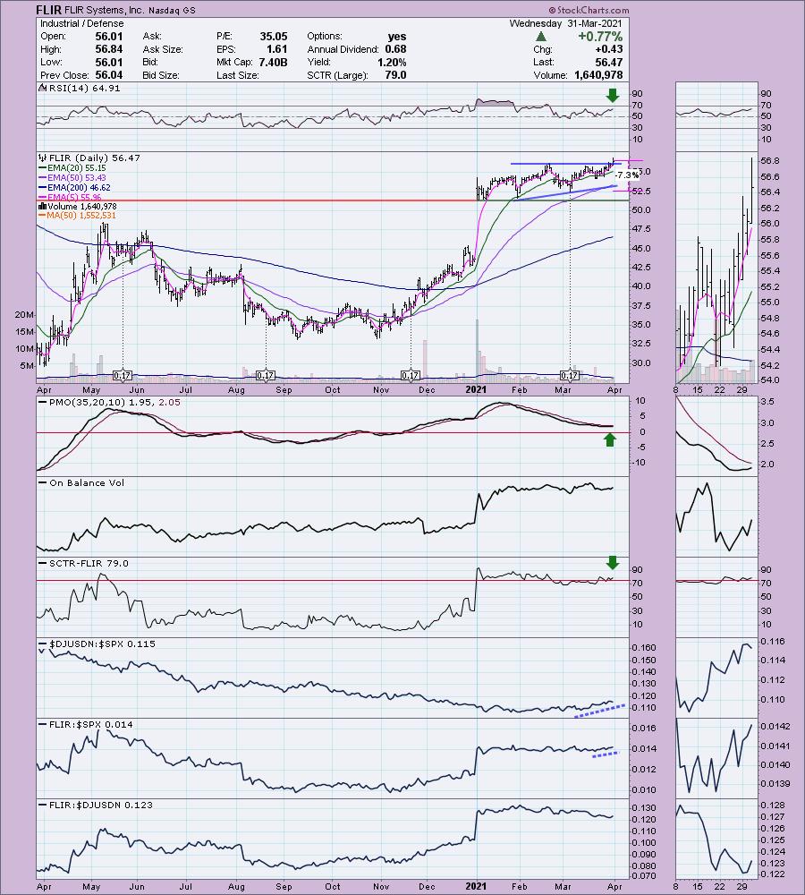Screen dimensions: 805x895
Task: Click the Last value 56.47 in header
Action: [609, 63]
